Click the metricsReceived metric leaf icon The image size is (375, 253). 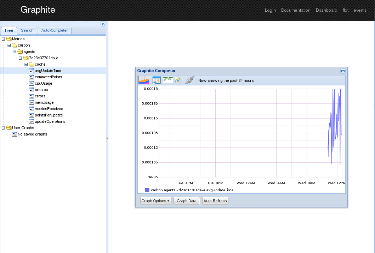pos(32,109)
